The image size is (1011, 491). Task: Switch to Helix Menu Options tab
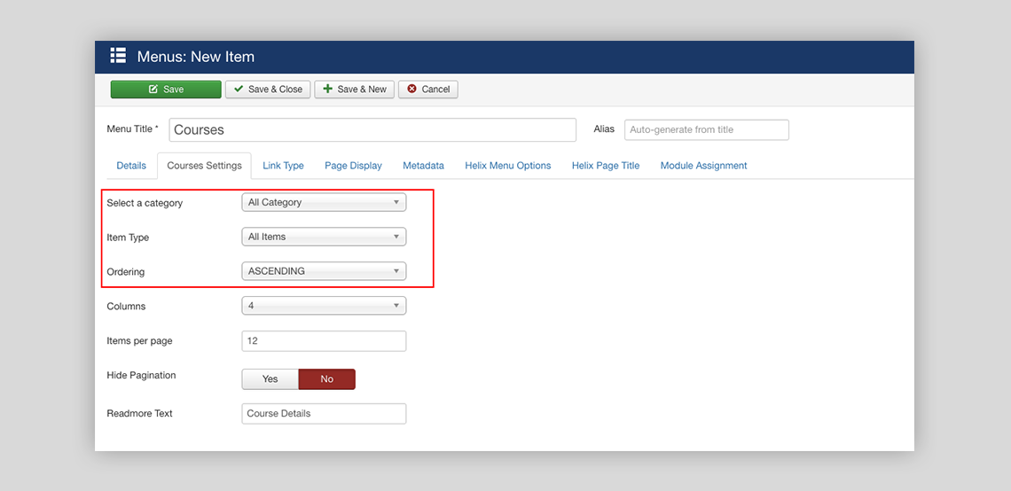[507, 166]
